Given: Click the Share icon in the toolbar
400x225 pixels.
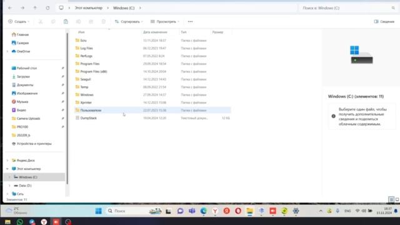Looking at the screenshot, I should pyautogui.click(x=91, y=22).
